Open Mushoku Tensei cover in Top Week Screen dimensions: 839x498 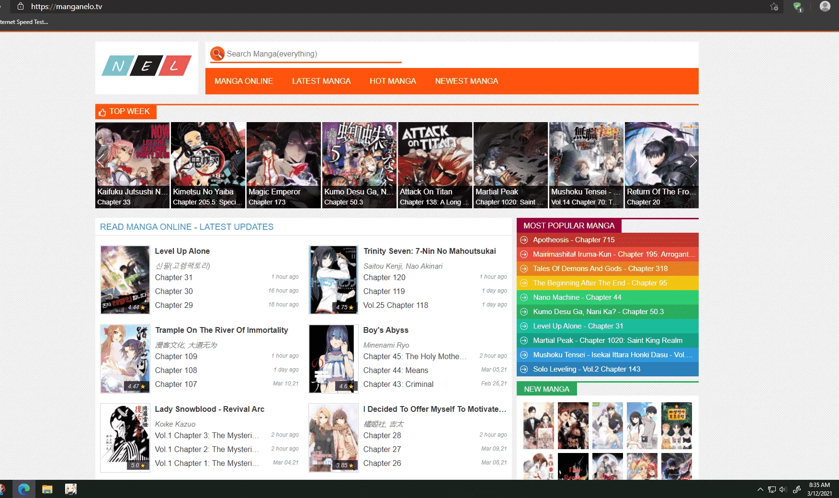click(586, 165)
